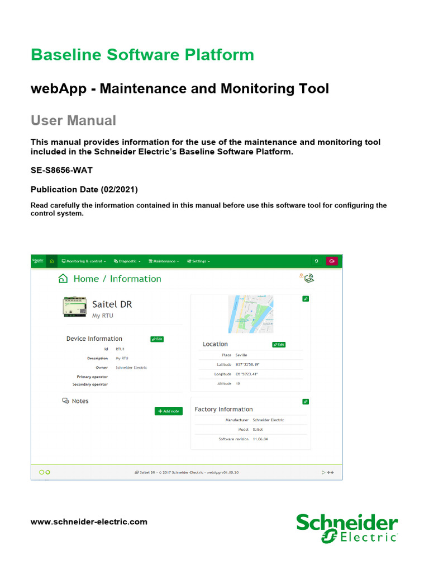The height and width of the screenshot is (573, 429).
Task: Click the up-down arrows icon in footer
Action: coord(330,472)
